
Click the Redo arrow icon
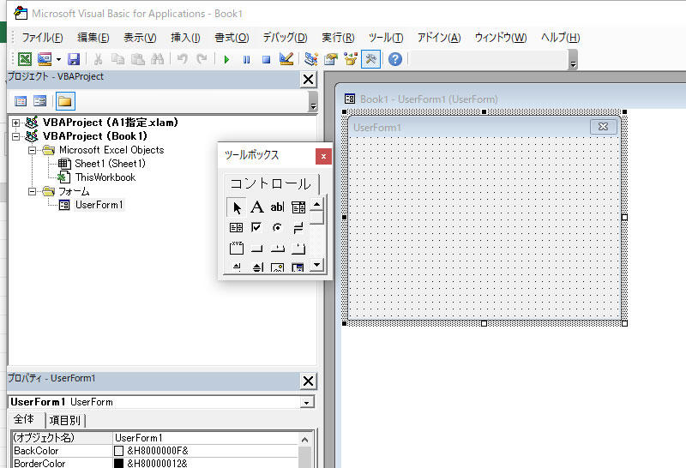click(202, 59)
